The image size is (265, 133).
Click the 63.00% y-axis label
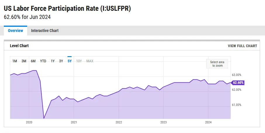[x=236, y=75]
